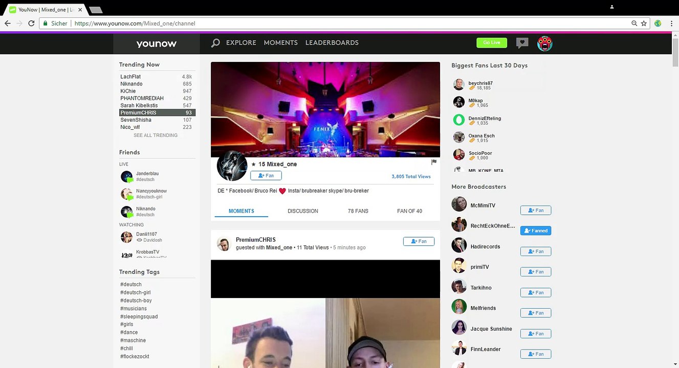Open Nico_wlf trending broadcast
The height and width of the screenshot is (368, 679).
(157, 127)
